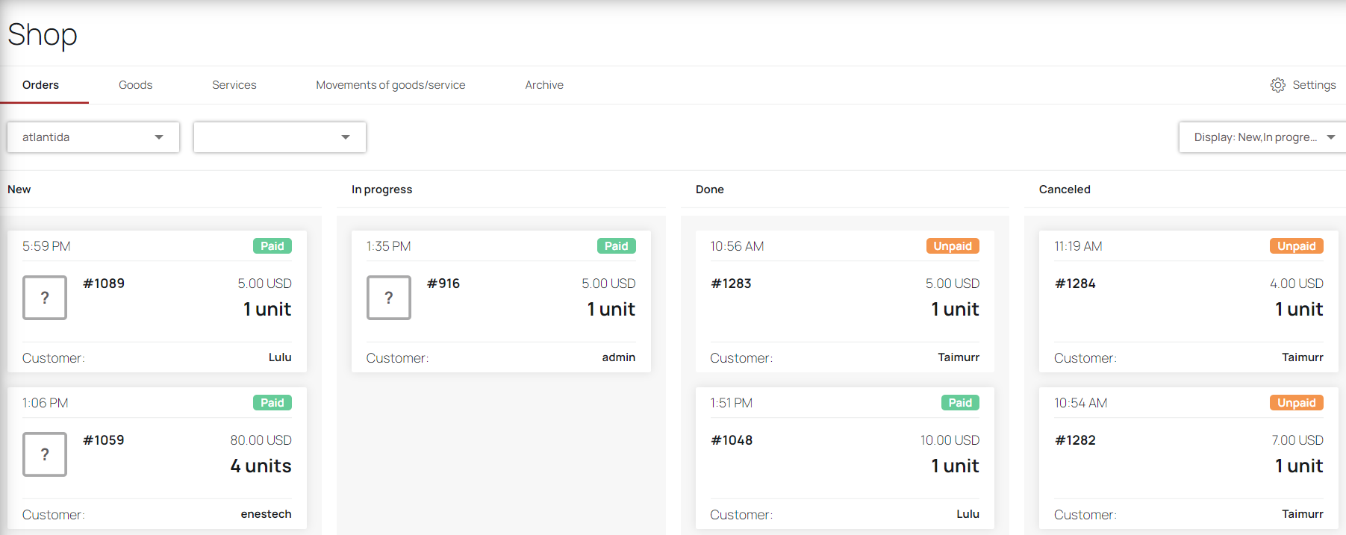The width and height of the screenshot is (1346, 535).
Task: Open the empty filter dropdown
Action: [x=280, y=137]
